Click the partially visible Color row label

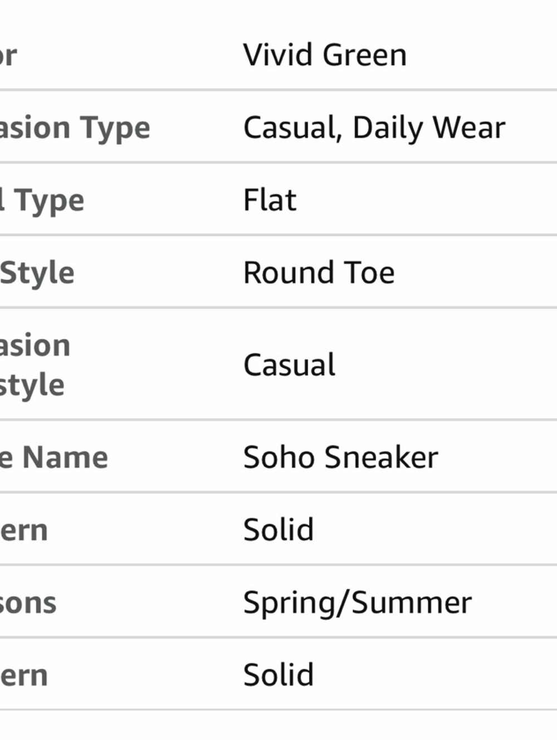click(x=8, y=55)
